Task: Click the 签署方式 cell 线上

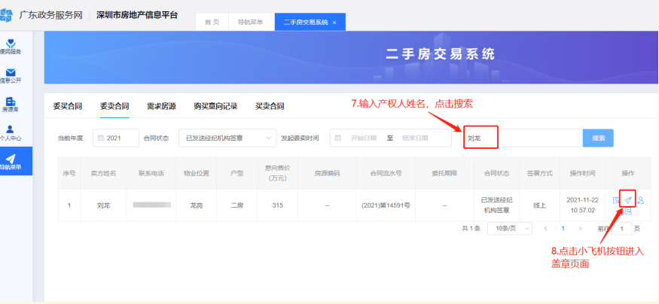Action: [x=540, y=205]
